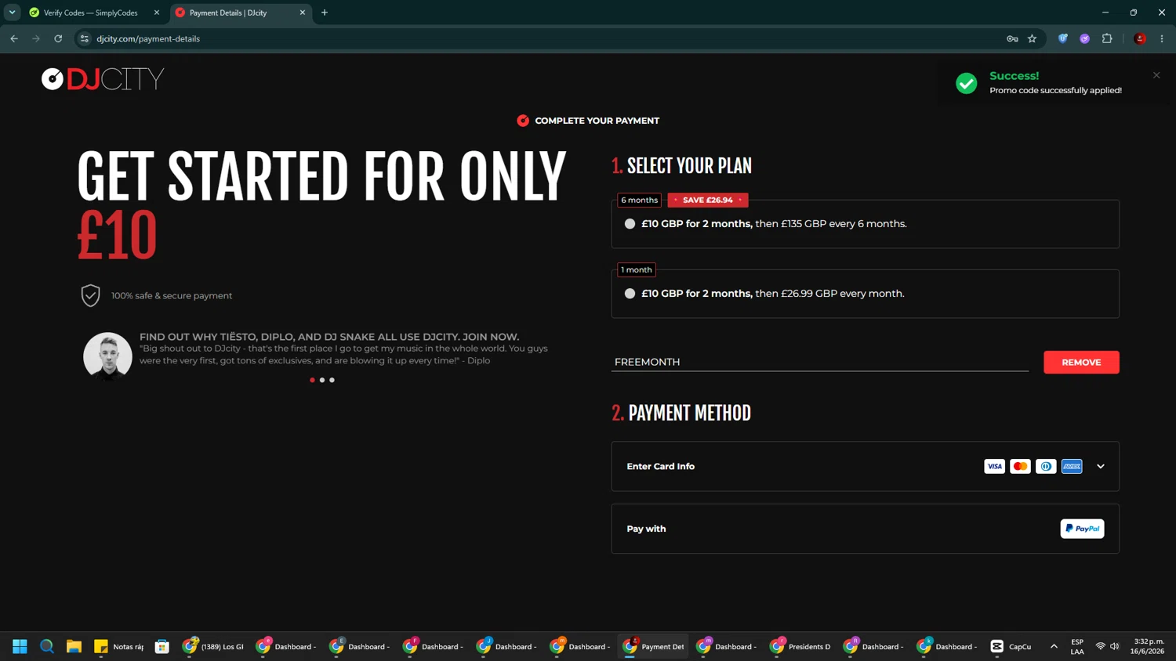
Task: Click the 1 month plan label
Action: point(637,269)
